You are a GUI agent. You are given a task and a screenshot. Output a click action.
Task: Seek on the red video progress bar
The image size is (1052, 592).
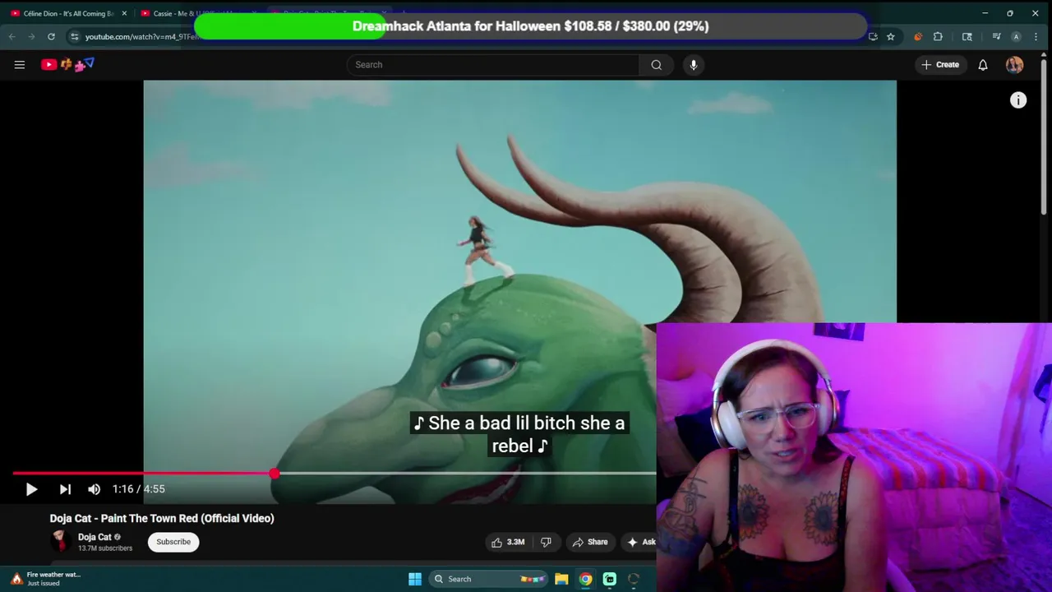[143, 474]
